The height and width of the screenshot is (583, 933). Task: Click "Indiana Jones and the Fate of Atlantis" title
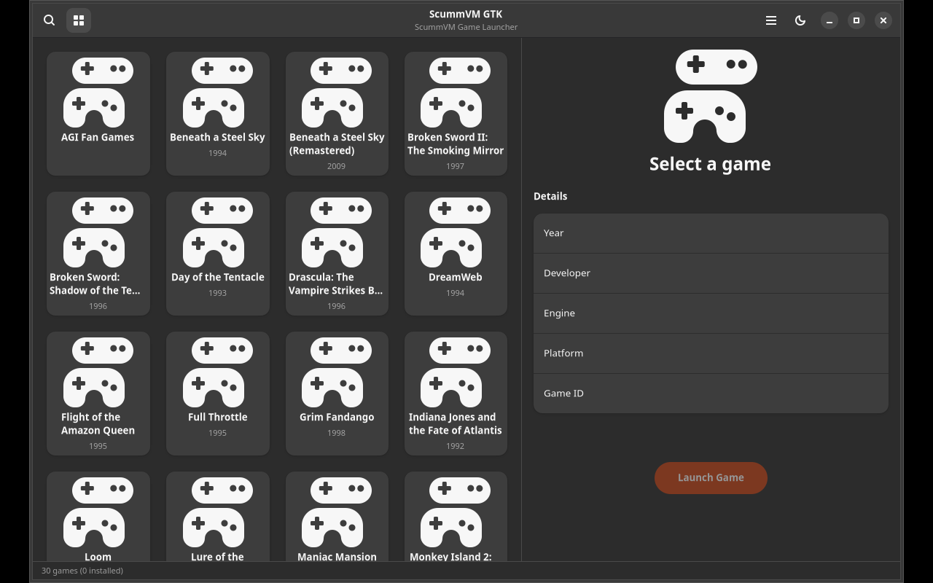pyautogui.click(x=456, y=423)
